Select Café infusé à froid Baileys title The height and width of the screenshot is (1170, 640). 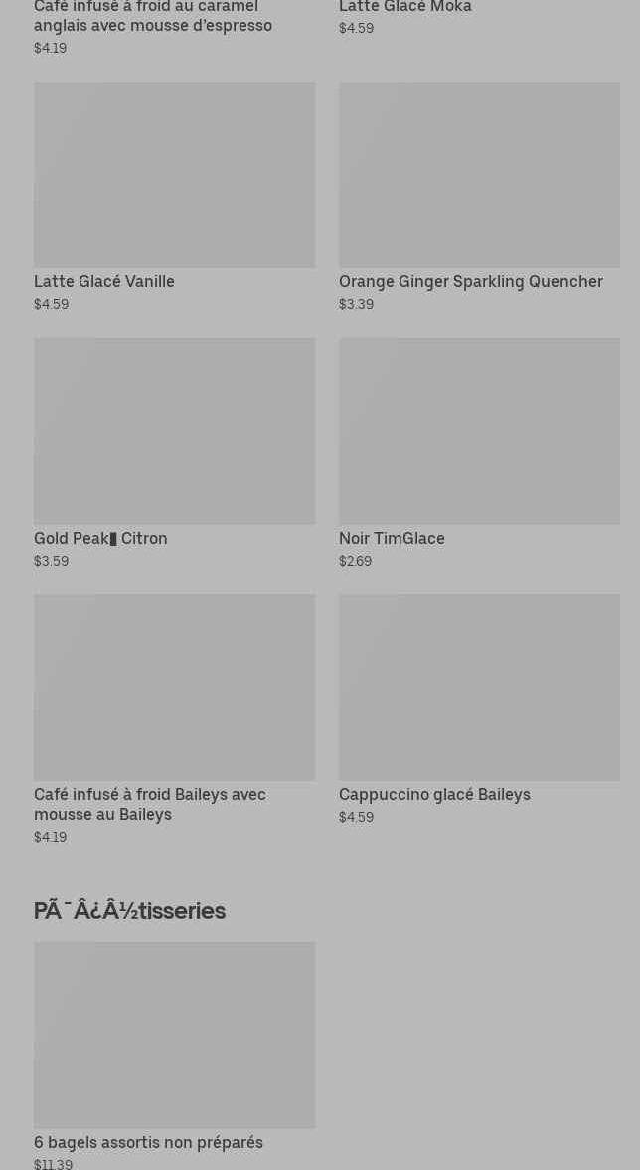pyautogui.click(x=150, y=804)
